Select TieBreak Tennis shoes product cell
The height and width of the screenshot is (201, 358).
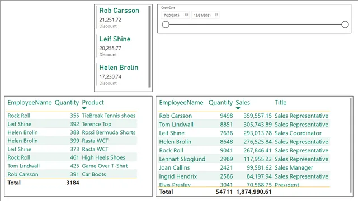tap(109, 116)
